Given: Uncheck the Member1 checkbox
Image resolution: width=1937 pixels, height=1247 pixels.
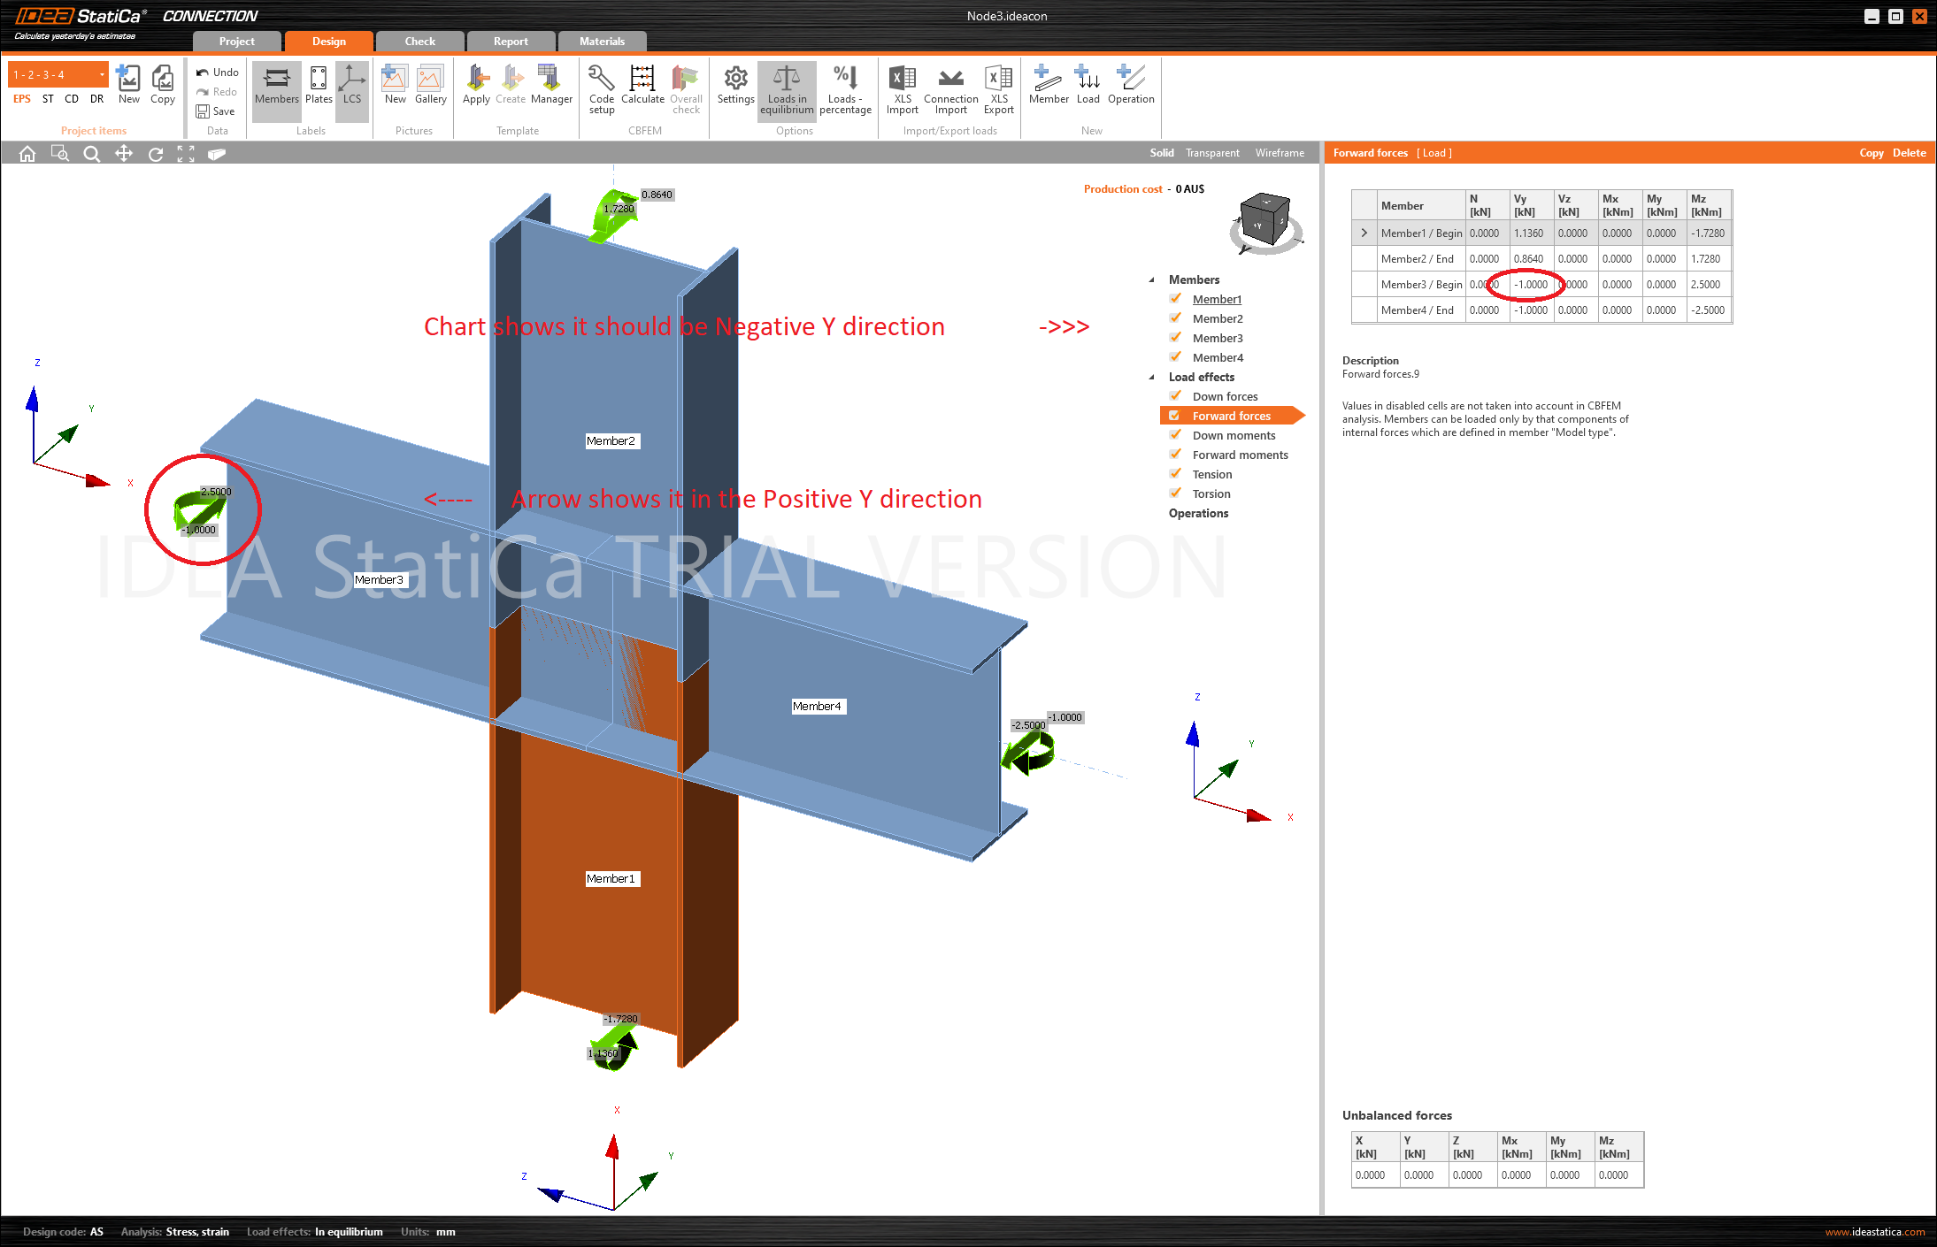Looking at the screenshot, I should pos(1175,299).
